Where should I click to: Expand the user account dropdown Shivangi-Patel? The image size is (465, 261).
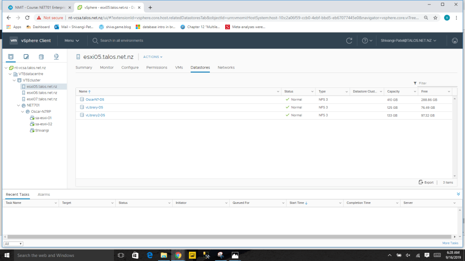pos(408,41)
